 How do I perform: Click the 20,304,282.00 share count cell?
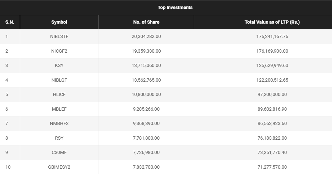pyautogui.click(x=146, y=37)
